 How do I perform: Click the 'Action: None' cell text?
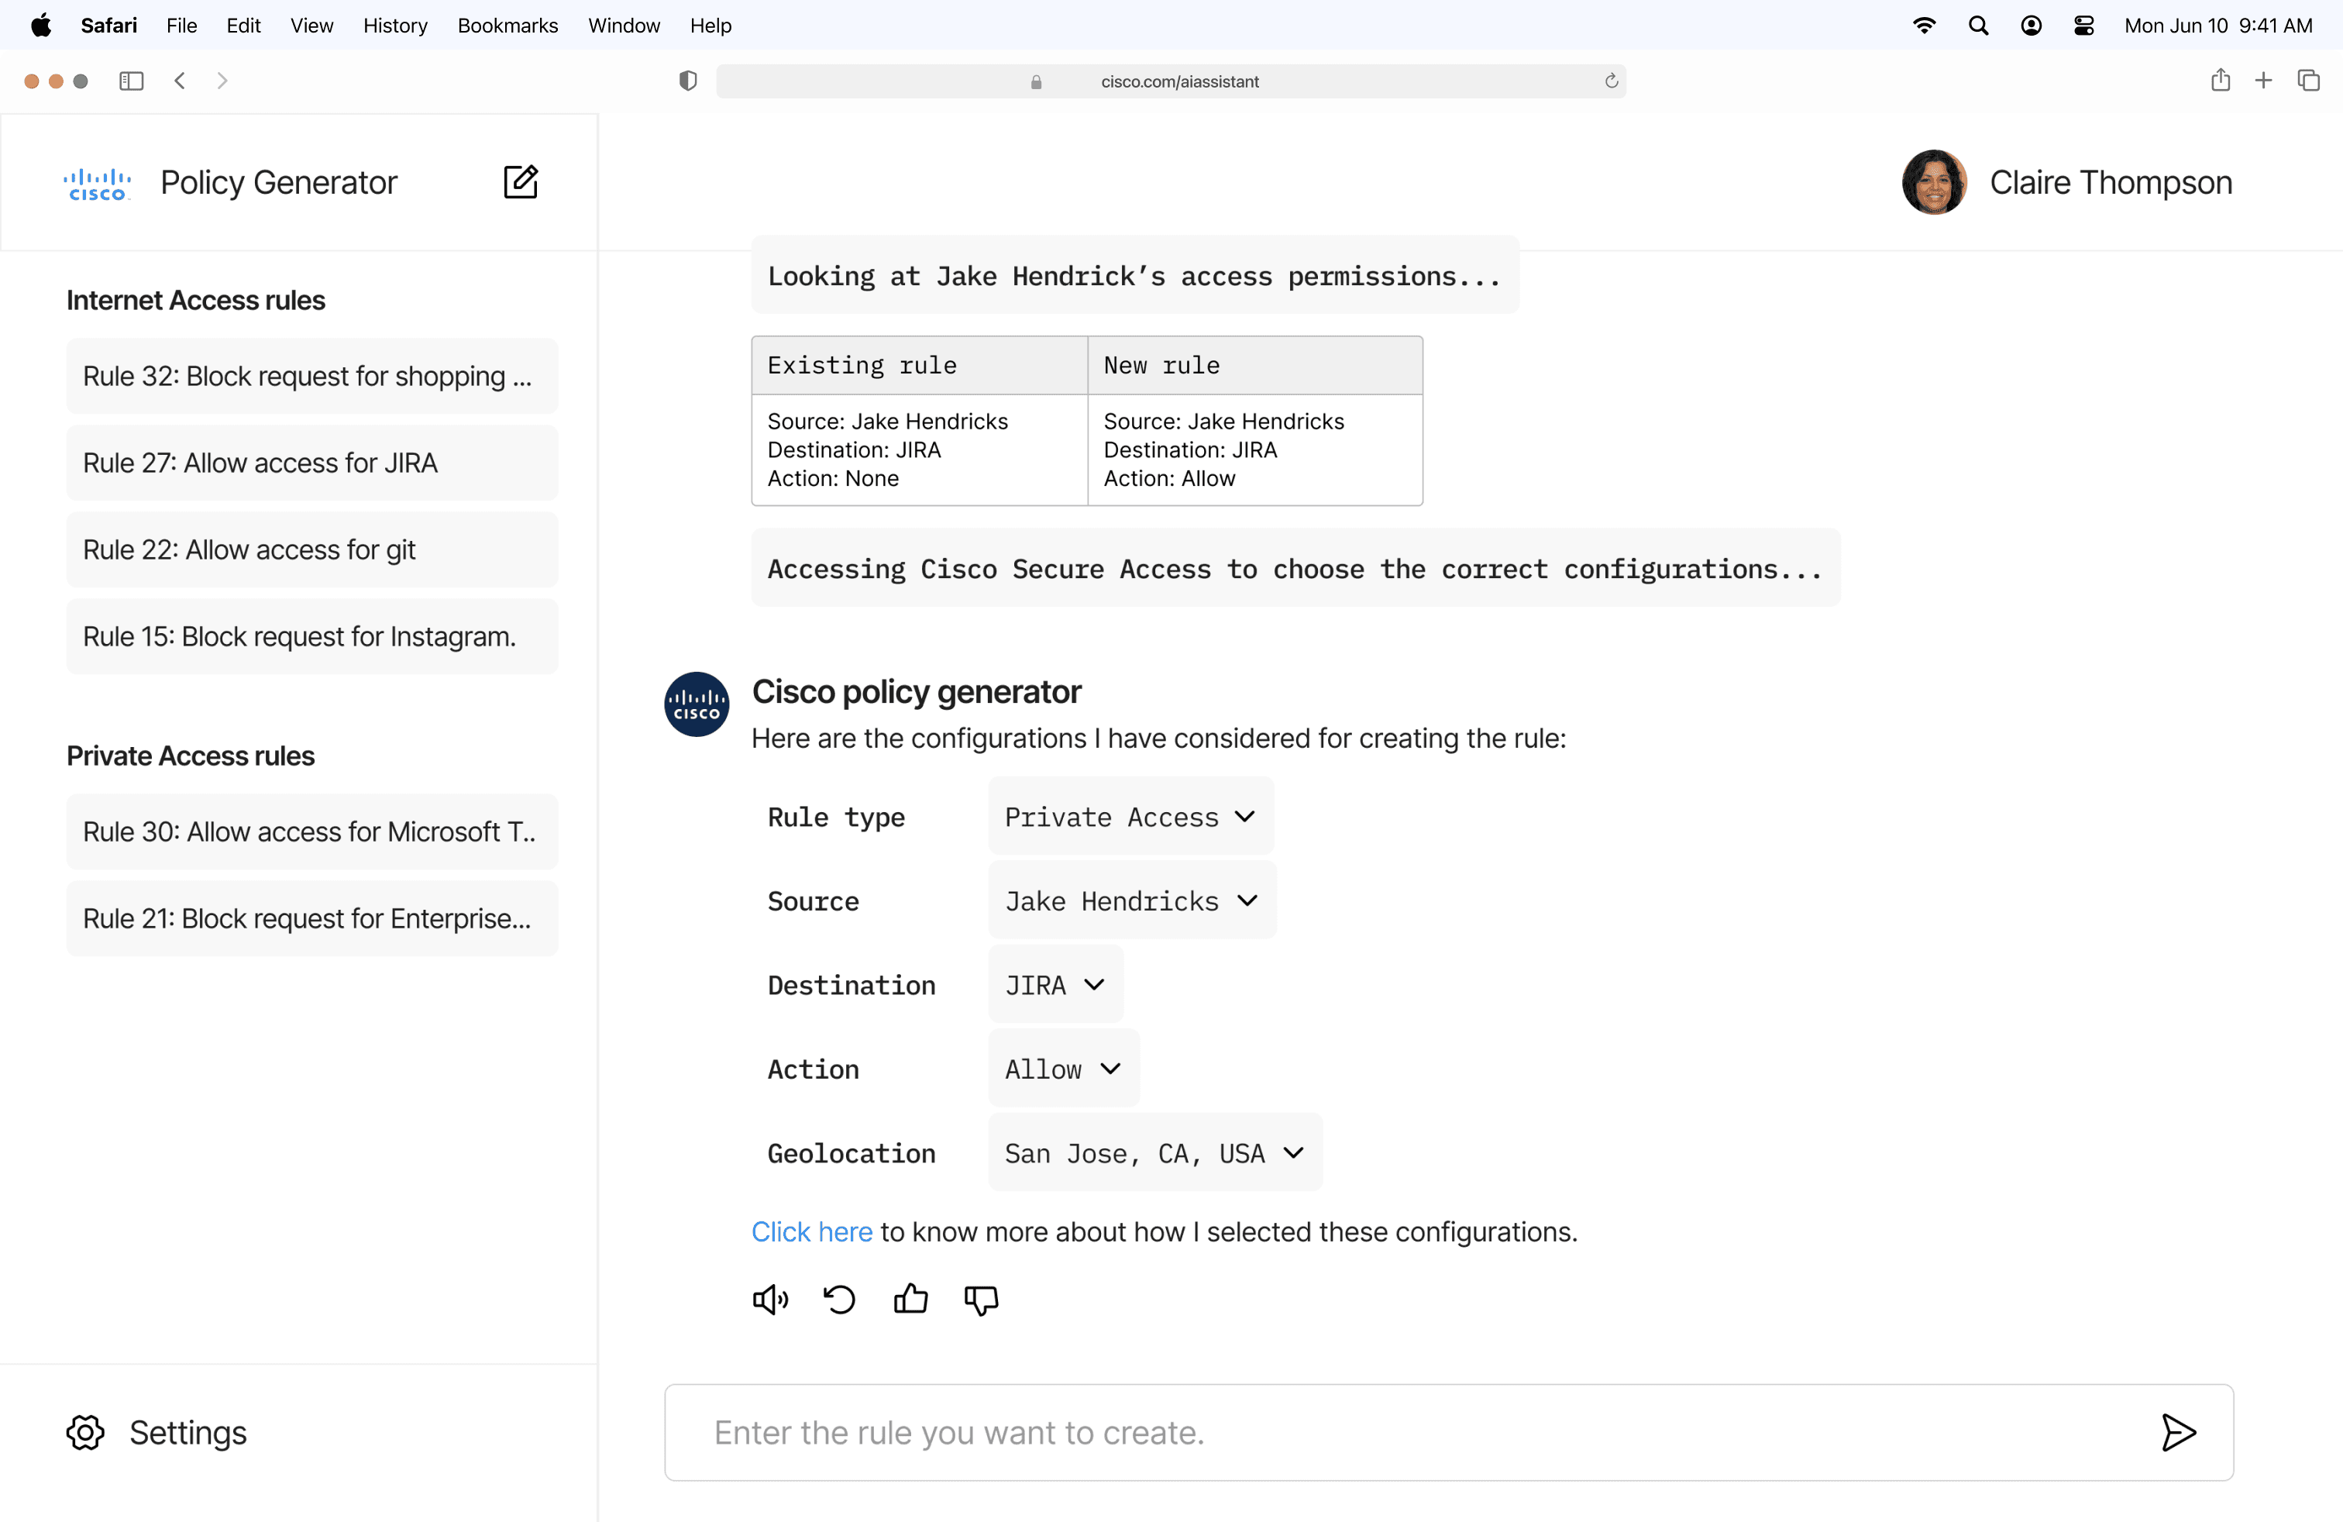833,478
